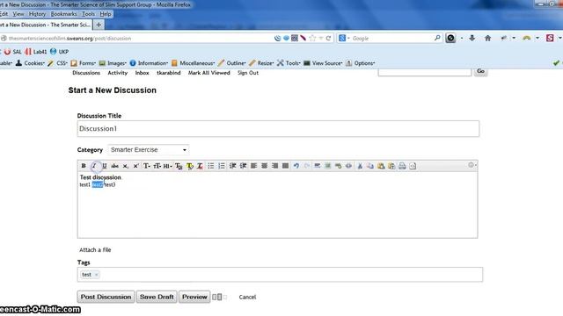Insert image into discussion
Screen dimensions: 563x316
(x=327, y=166)
